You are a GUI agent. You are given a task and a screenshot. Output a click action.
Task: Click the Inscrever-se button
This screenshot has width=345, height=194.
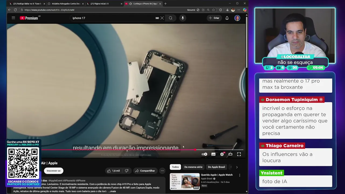54,171
